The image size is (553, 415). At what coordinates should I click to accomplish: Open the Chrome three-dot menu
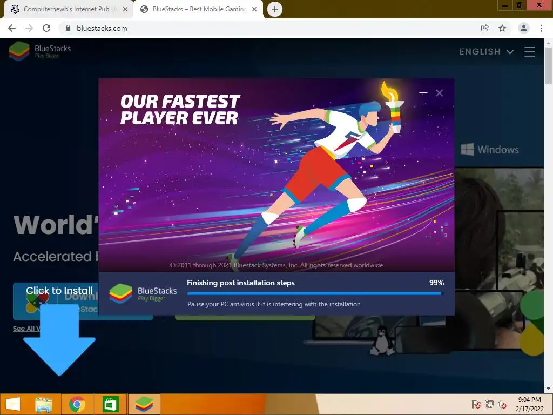click(541, 28)
